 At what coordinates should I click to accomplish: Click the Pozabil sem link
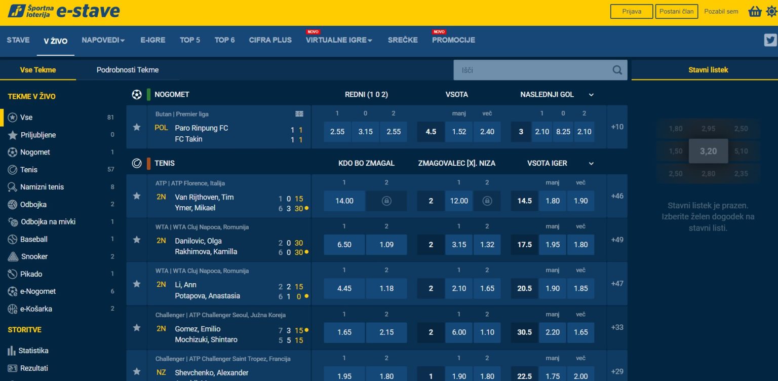click(x=721, y=12)
